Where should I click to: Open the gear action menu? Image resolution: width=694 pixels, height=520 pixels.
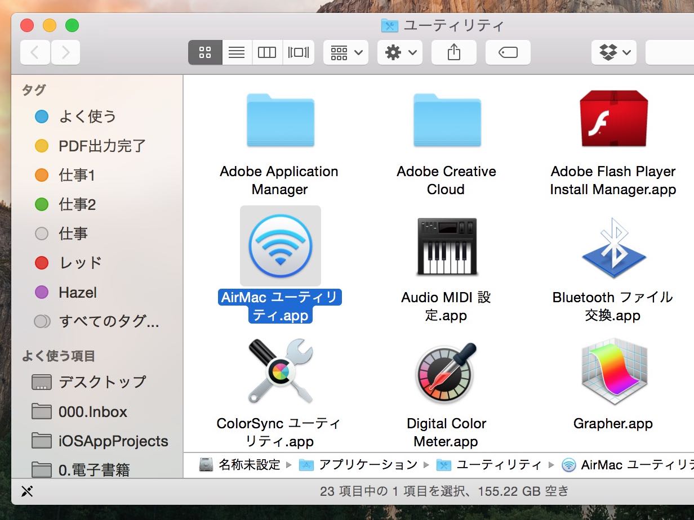click(400, 52)
